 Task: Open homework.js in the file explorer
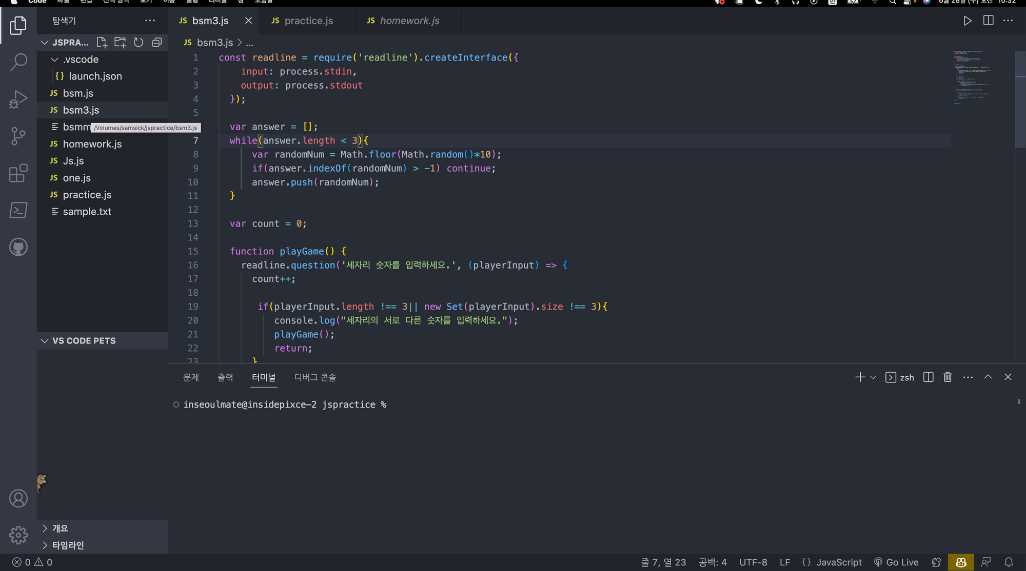92,144
